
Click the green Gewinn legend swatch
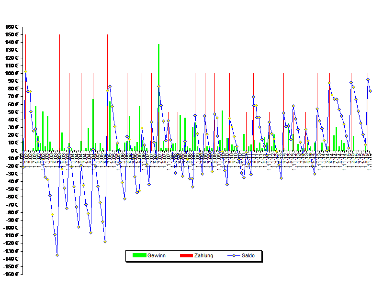point(139,255)
